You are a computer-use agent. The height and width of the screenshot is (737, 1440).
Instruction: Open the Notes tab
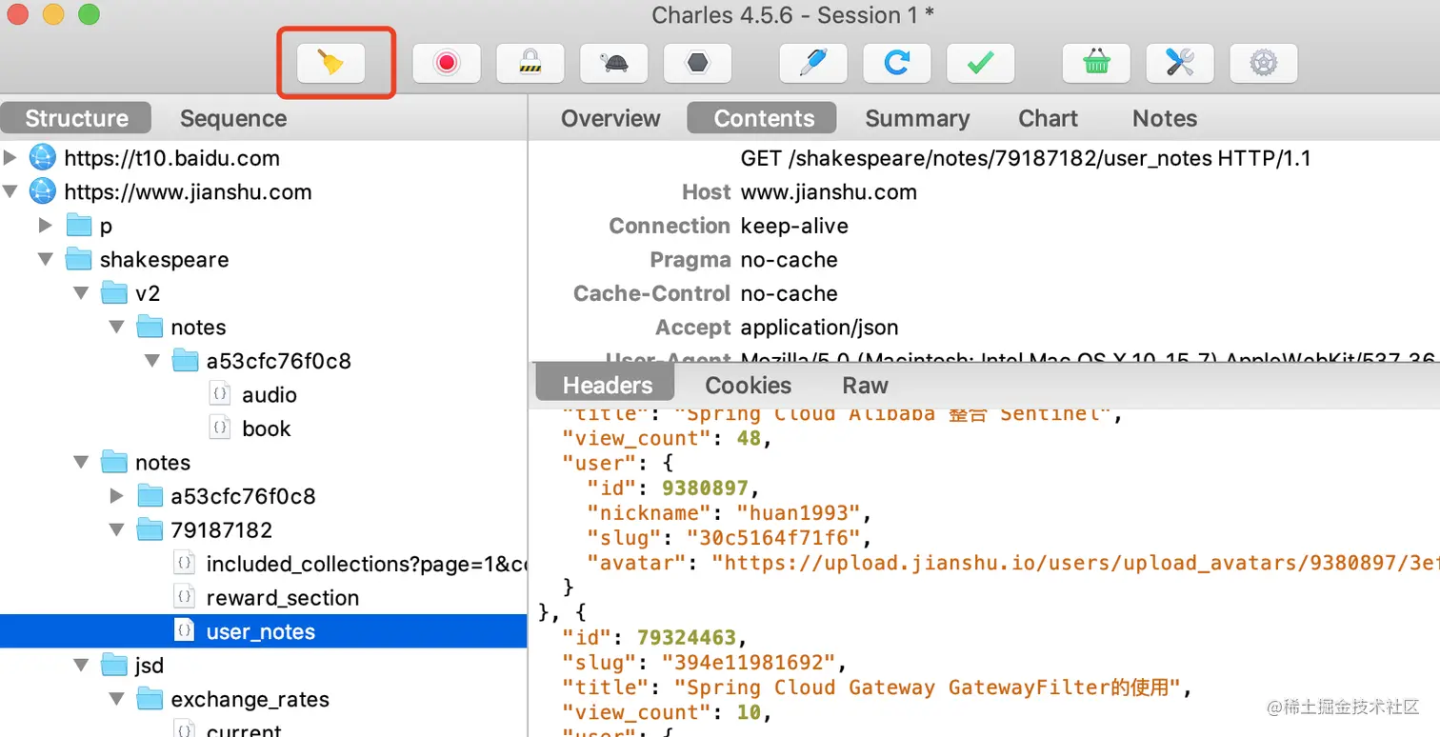coord(1165,118)
